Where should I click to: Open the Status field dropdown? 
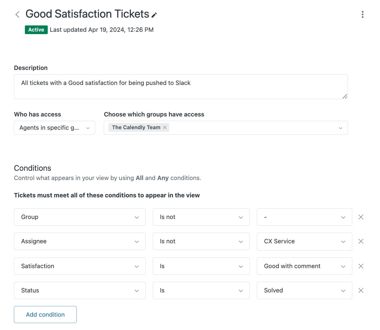pos(80,290)
